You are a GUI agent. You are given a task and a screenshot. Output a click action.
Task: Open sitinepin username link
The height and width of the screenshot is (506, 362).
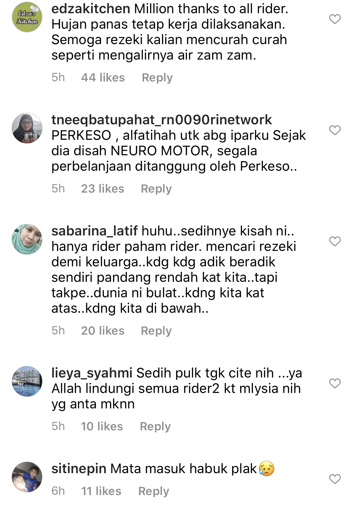point(79,469)
